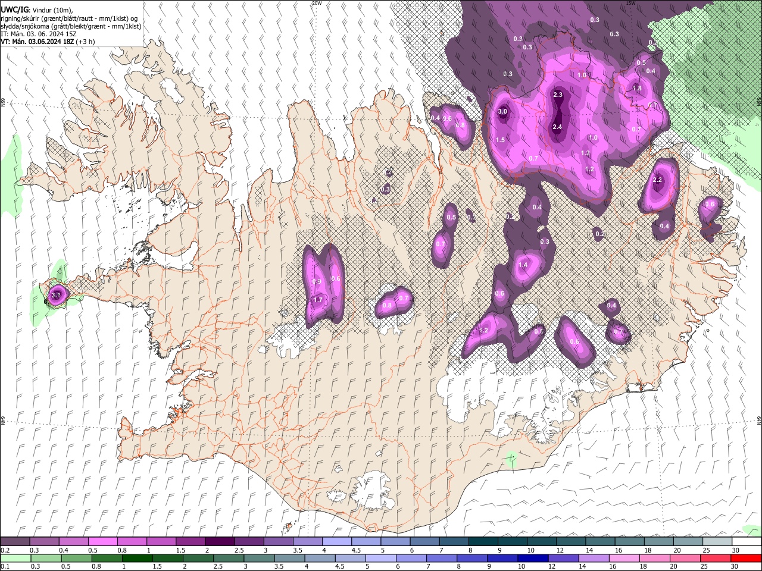Click the 3.0 precipitation value on the map

[502, 111]
